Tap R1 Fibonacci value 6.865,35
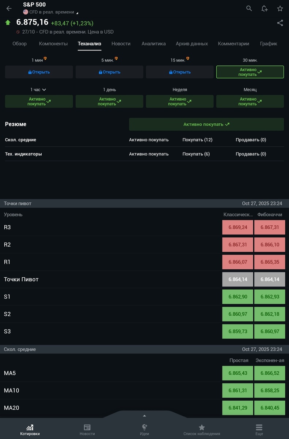This screenshot has width=289, height=439. tap(270, 262)
